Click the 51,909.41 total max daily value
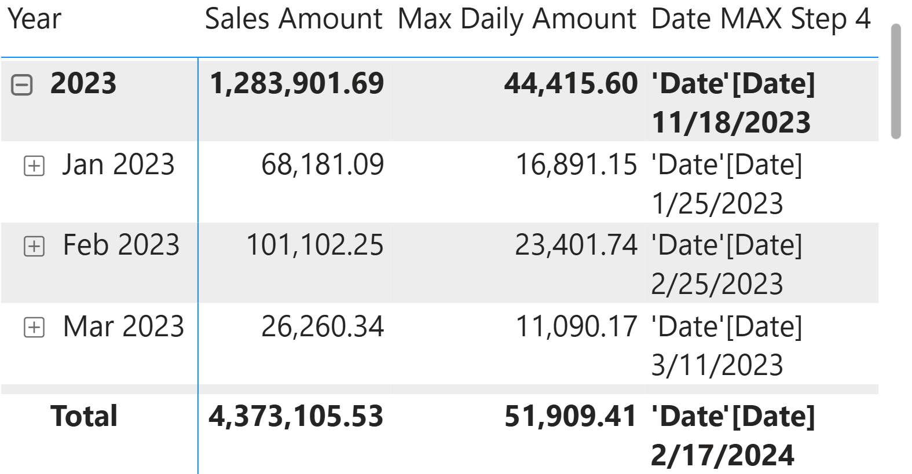Viewport: 912px width, 474px height. pyautogui.click(x=570, y=416)
